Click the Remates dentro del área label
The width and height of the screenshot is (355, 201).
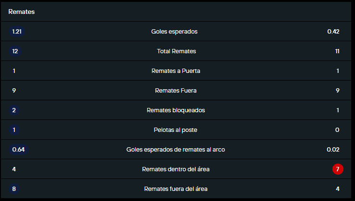point(176,169)
